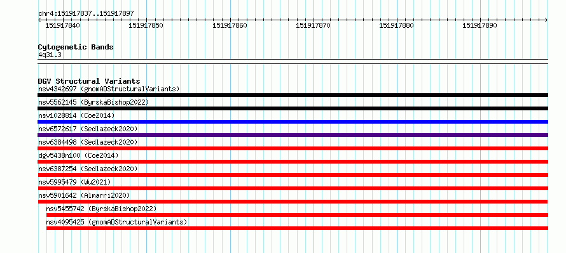Click ruler position 151917860

pos(230,25)
